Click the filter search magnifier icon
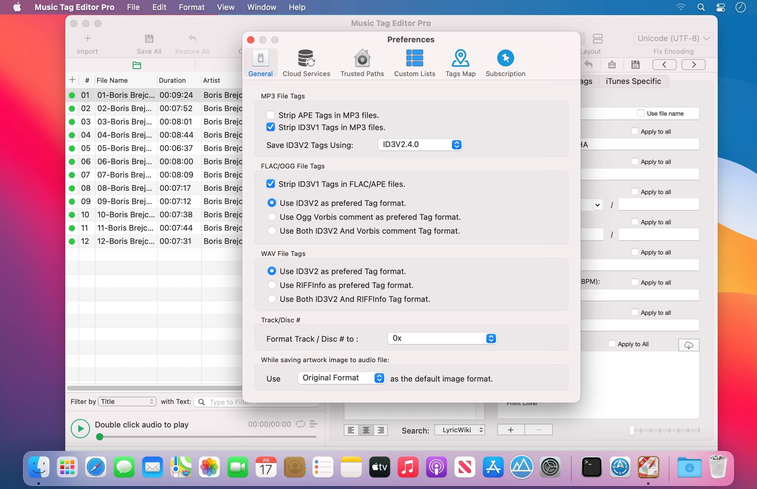The height and width of the screenshot is (489, 757). pyautogui.click(x=201, y=402)
